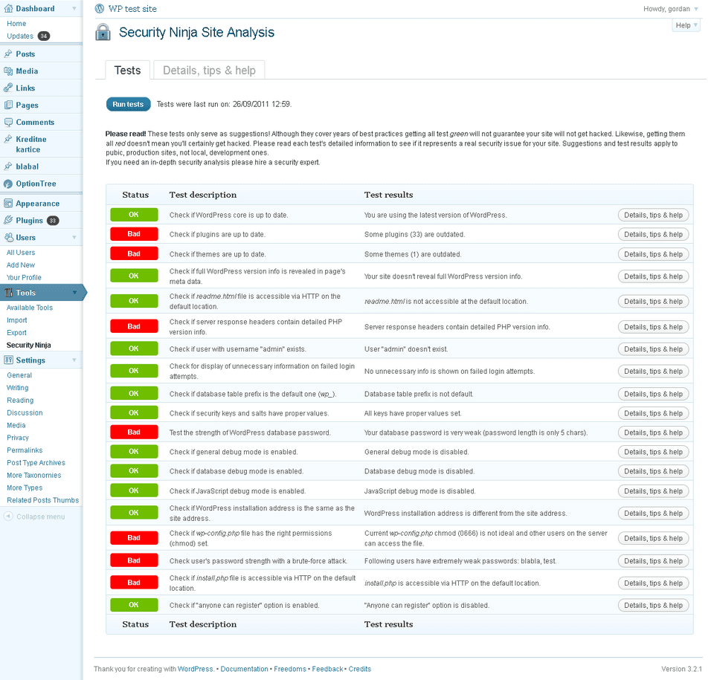Open details for anyone can register test
The width and height of the screenshot is (714, 680).
pos(653,606)
